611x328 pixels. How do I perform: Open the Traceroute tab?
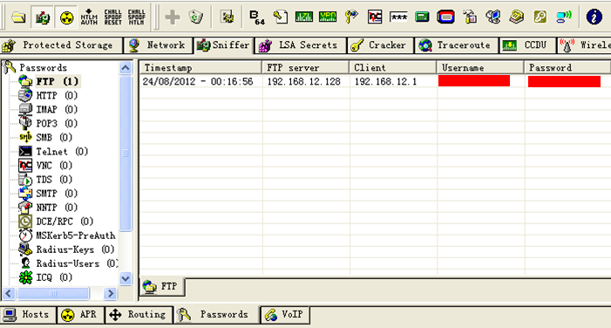(457, 45)
